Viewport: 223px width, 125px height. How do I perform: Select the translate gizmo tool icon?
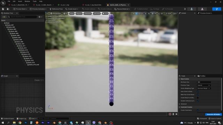[136, 14]
